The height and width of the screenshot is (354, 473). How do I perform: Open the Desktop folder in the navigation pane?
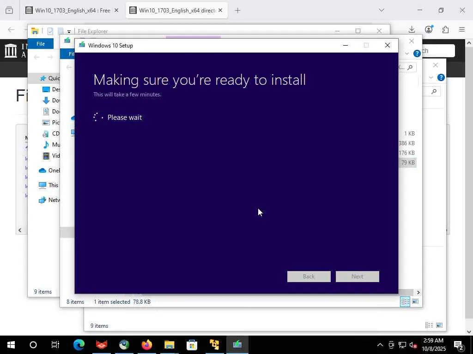51,89
